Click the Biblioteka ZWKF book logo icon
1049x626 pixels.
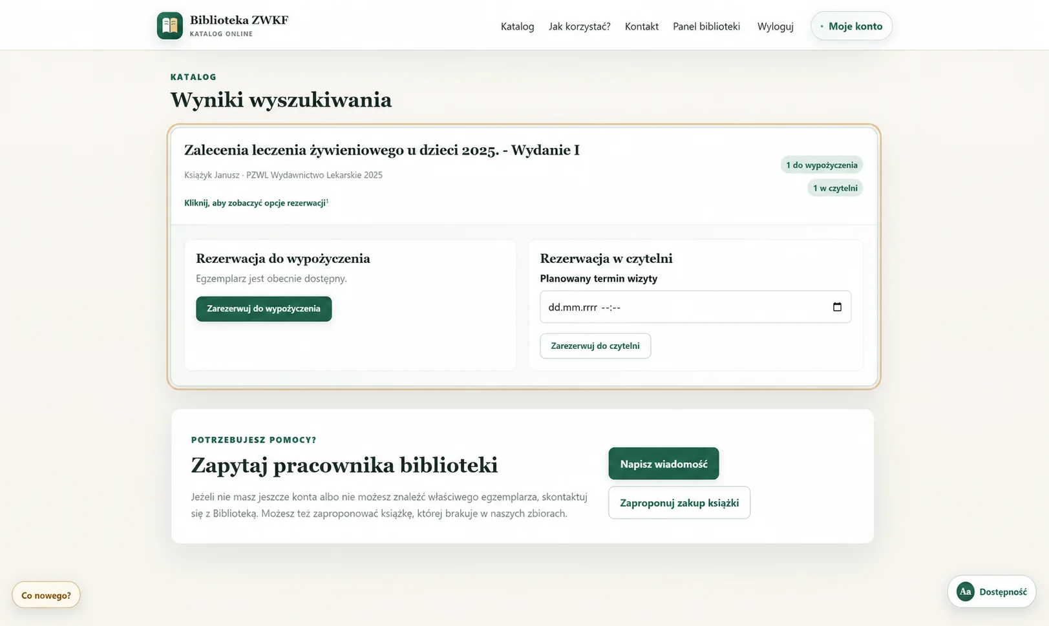(x=170, y=26)
